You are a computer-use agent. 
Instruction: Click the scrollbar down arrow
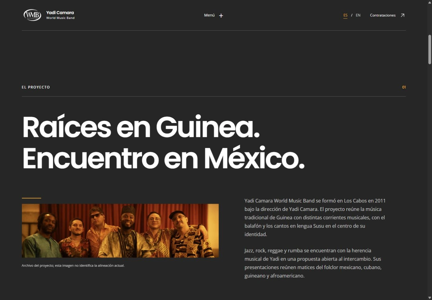pos(430,298)
